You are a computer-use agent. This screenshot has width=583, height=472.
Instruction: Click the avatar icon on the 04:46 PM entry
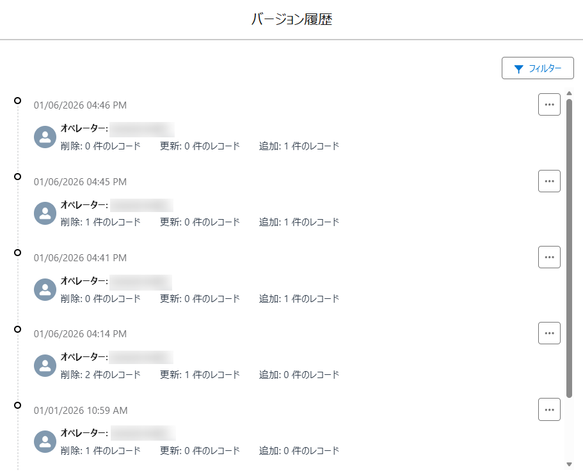45,137
